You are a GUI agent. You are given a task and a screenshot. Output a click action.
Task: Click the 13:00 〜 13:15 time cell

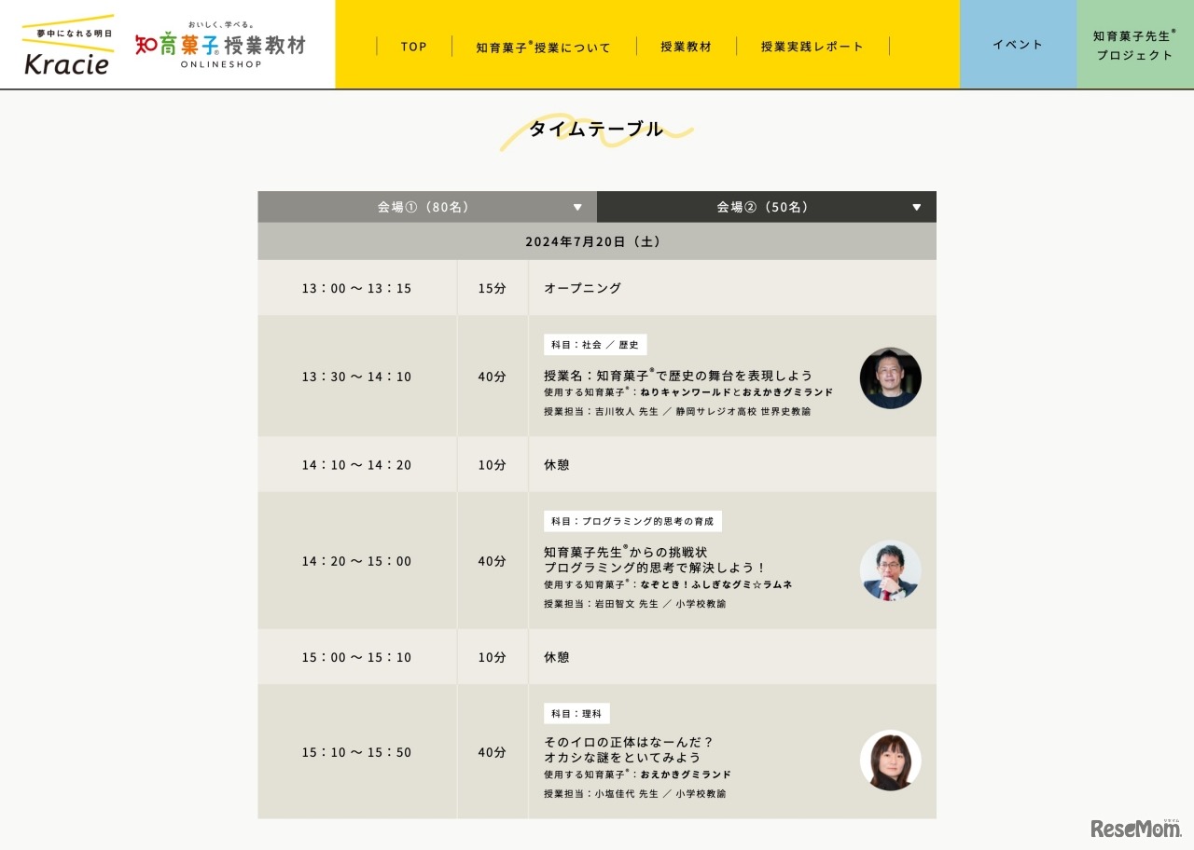[x=357, y=288]
